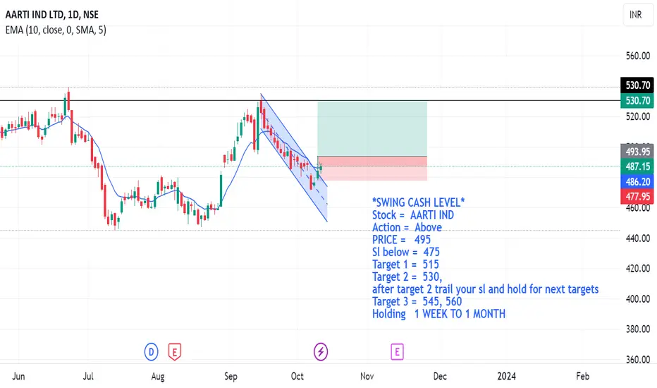Viewport: 657px width, 388px height.
Task: Click the 400.00 price axis label
Action: coord(638,299)
